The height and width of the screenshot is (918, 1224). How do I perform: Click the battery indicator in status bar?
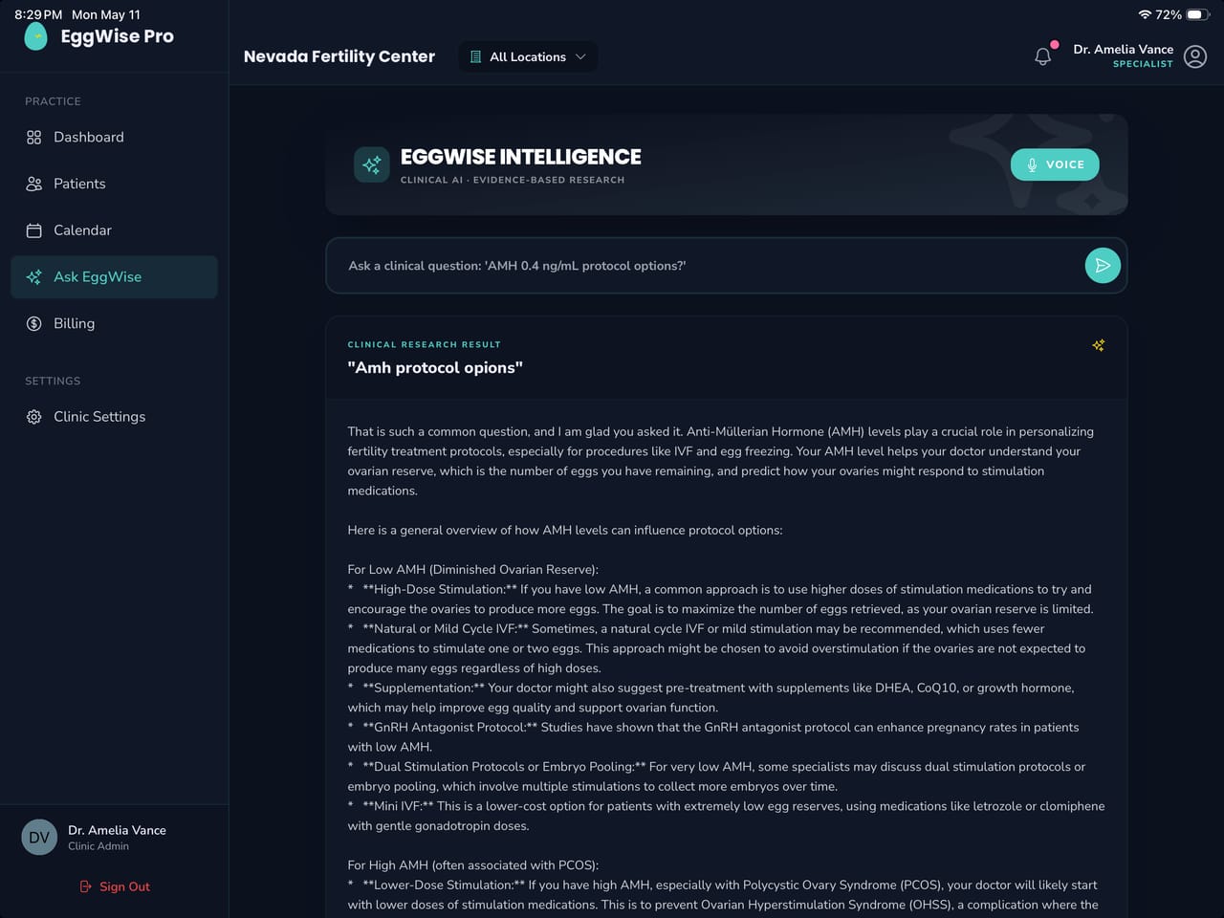tap(1199, 14)
